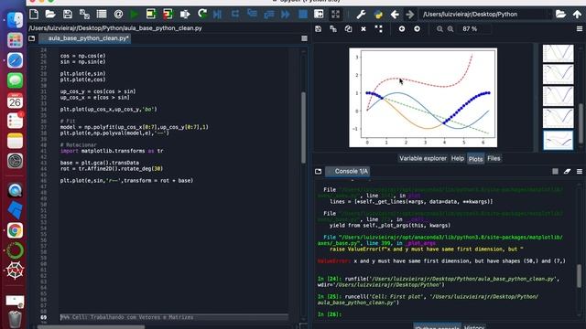Image resolution: width=586 pixels, height=329 pixels.
Task: Switch to the Files tab
Action: point(494,158)
